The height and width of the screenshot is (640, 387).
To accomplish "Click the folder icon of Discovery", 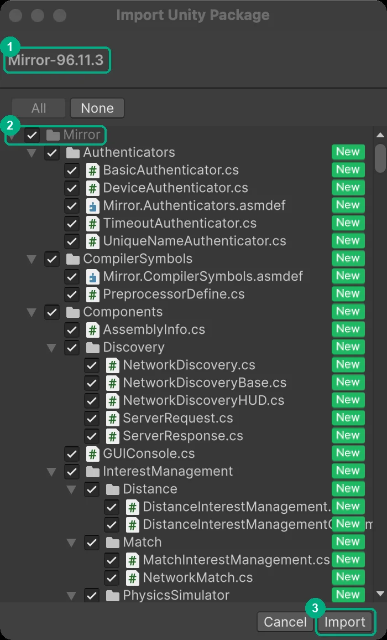I will [92, 347].
